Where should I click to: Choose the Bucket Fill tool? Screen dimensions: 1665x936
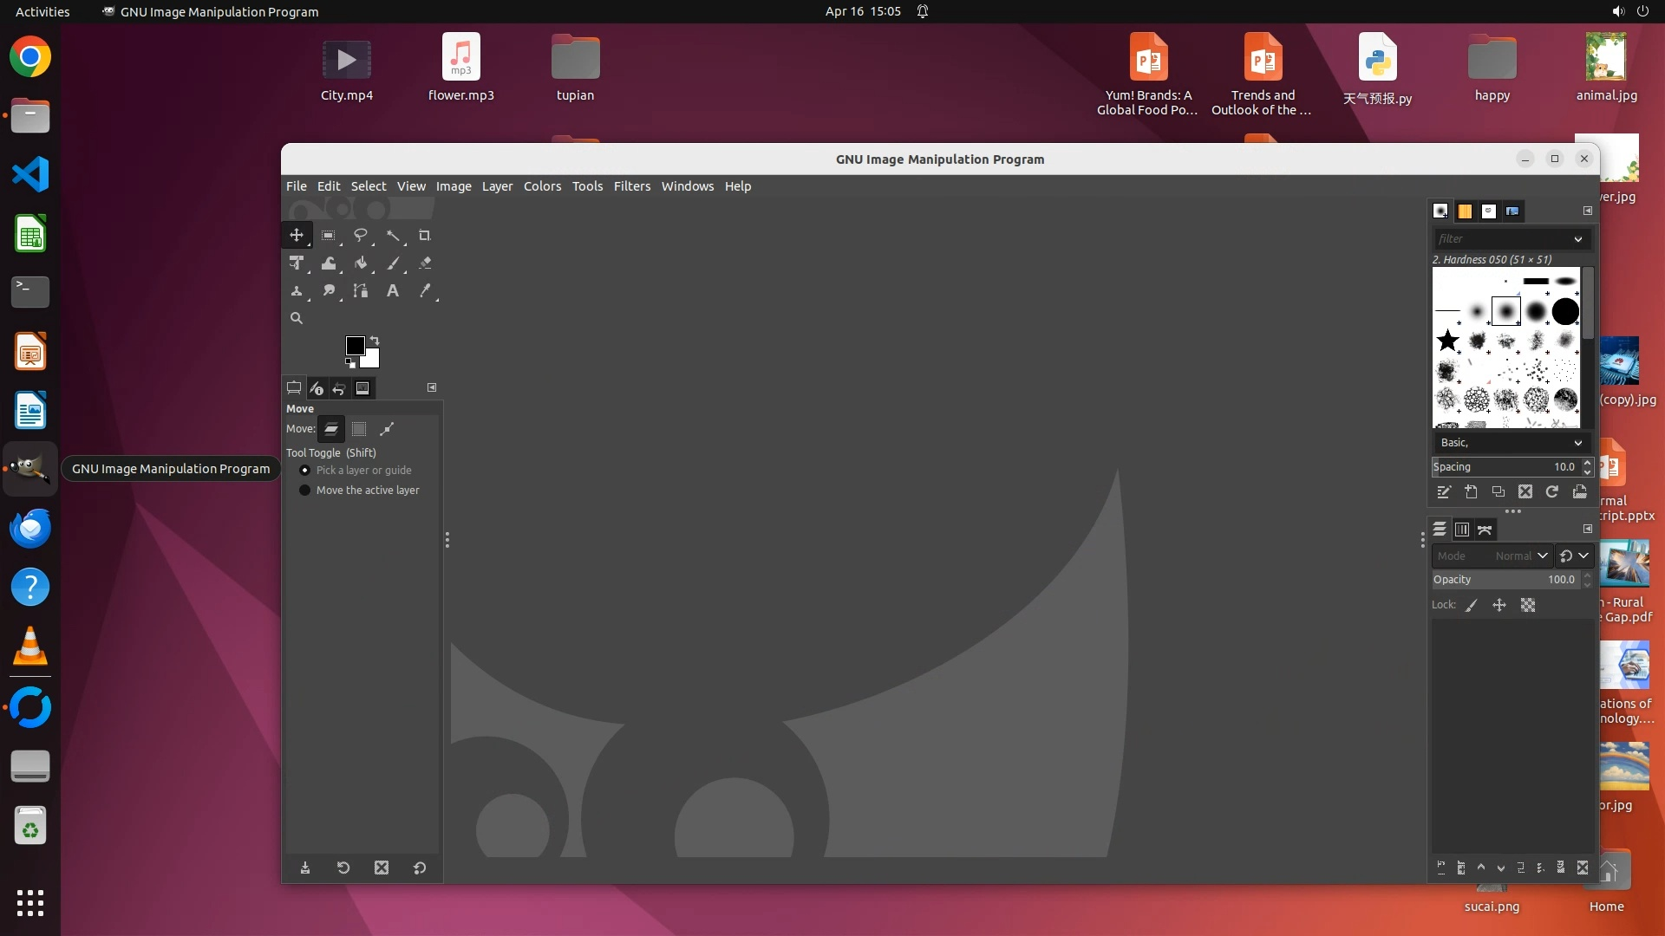361,263
